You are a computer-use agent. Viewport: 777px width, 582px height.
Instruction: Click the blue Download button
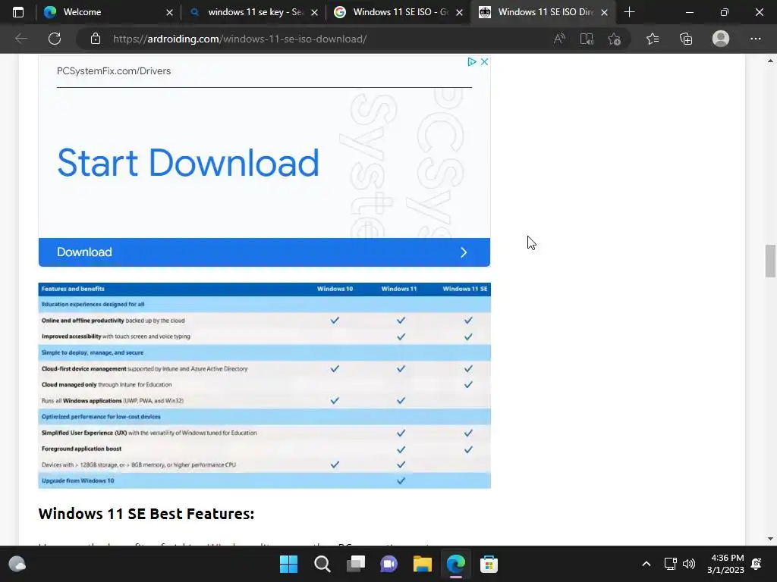264,252
